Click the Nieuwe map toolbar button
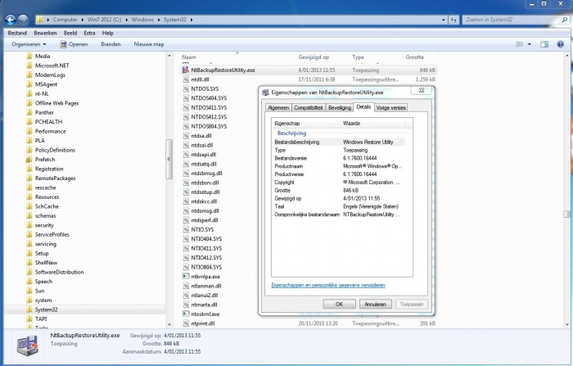573x366 pixels. [x=149, y=44]
